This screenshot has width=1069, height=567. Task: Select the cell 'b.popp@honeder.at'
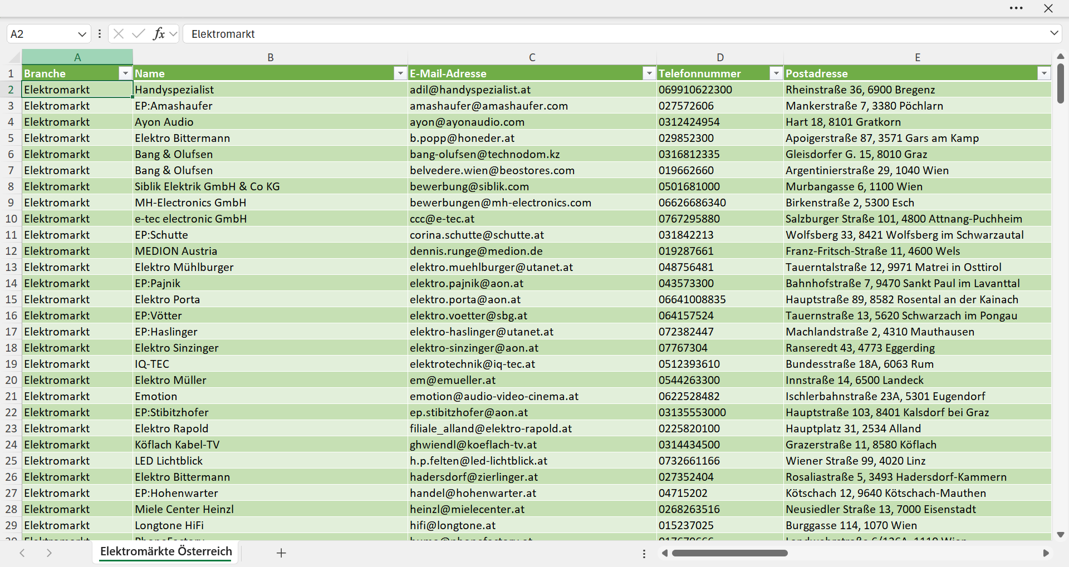point(532,138)
